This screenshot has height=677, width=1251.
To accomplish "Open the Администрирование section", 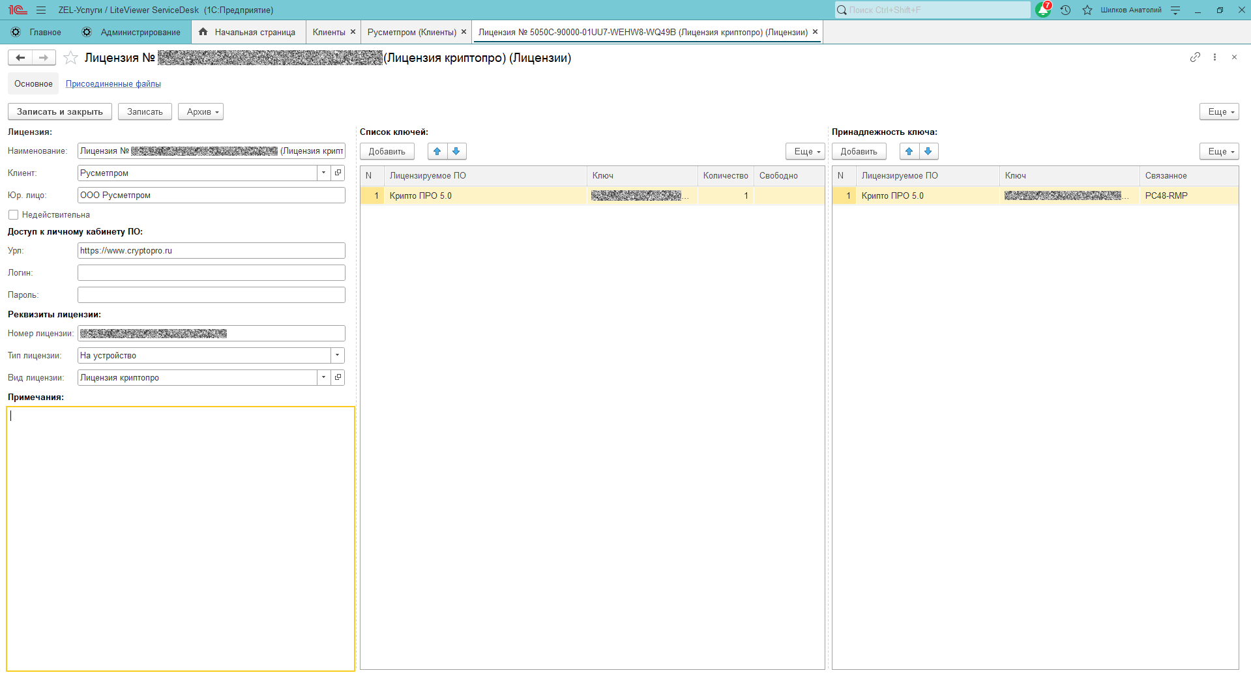I will pos(140,32).
